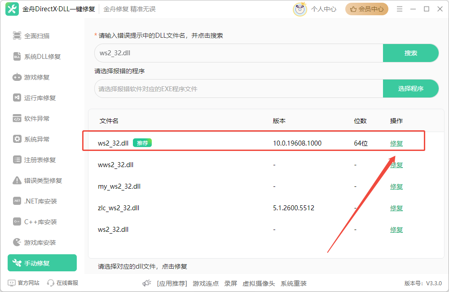Click 修复 for wws2_32.dll
The height and width of the screenshot is (292, 449).
[396, 165]
